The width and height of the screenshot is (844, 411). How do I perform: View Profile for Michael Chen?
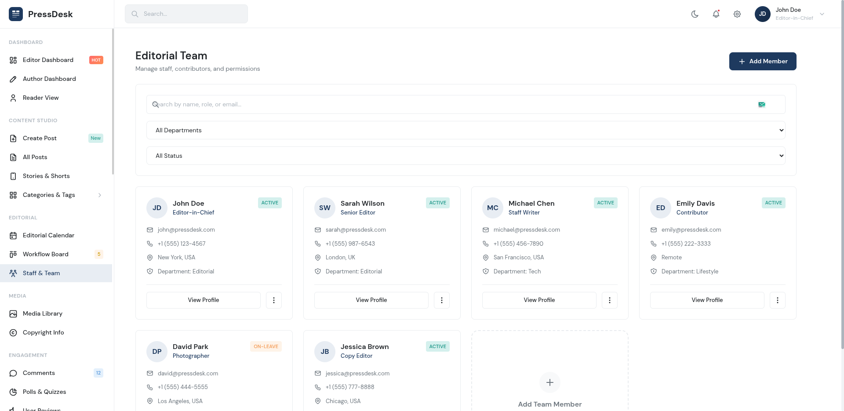[x=539, y=300]
